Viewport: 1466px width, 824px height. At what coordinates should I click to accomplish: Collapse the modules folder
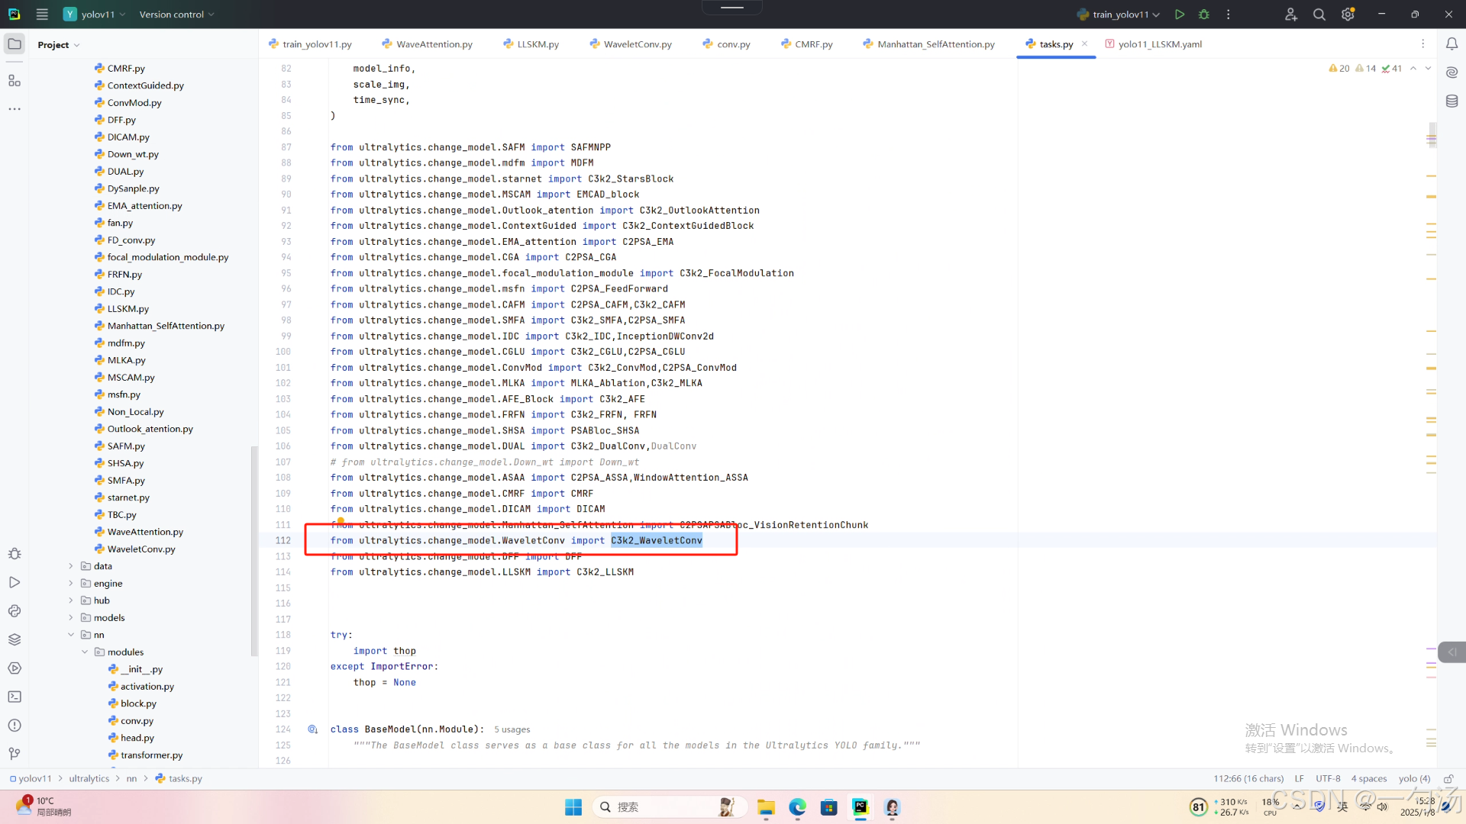85,652
